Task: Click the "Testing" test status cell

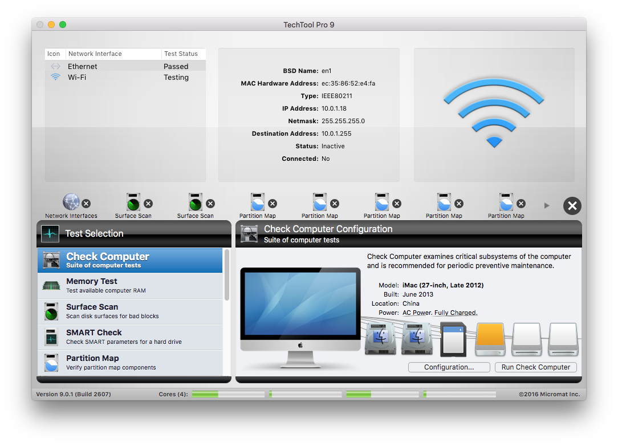Action: [x=176, y=78]
